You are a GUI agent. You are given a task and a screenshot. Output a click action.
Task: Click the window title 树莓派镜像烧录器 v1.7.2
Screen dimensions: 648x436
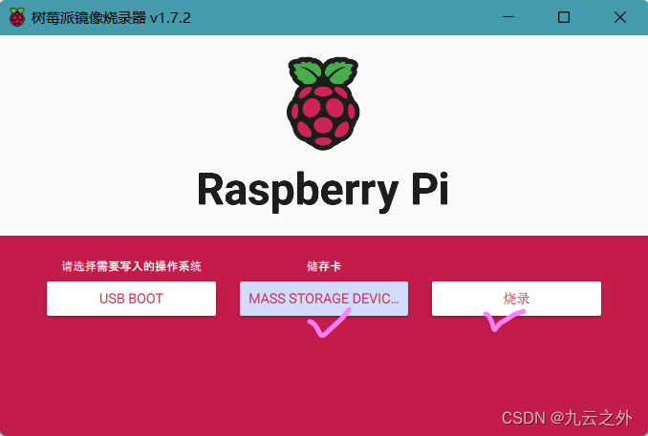coord(111,18)
